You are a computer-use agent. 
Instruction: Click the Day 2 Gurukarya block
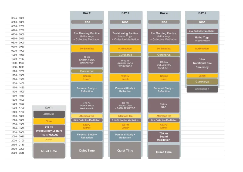[x=87, y=71]
